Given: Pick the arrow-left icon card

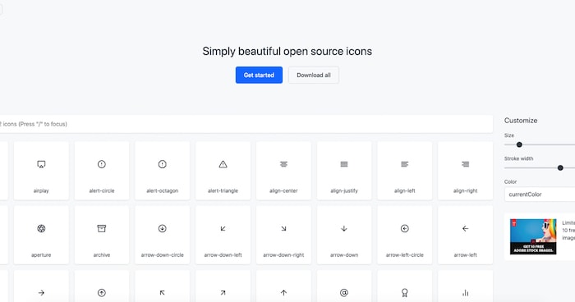Looking at the screenshot, I should (466, 235).
